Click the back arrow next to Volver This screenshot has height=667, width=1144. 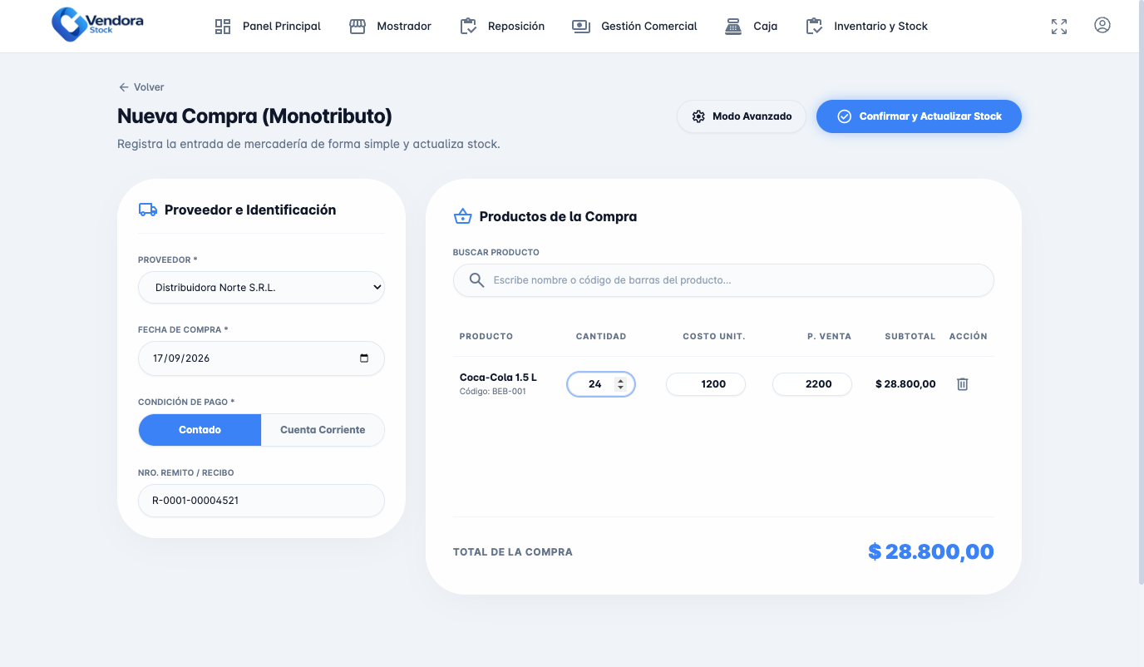124,87
